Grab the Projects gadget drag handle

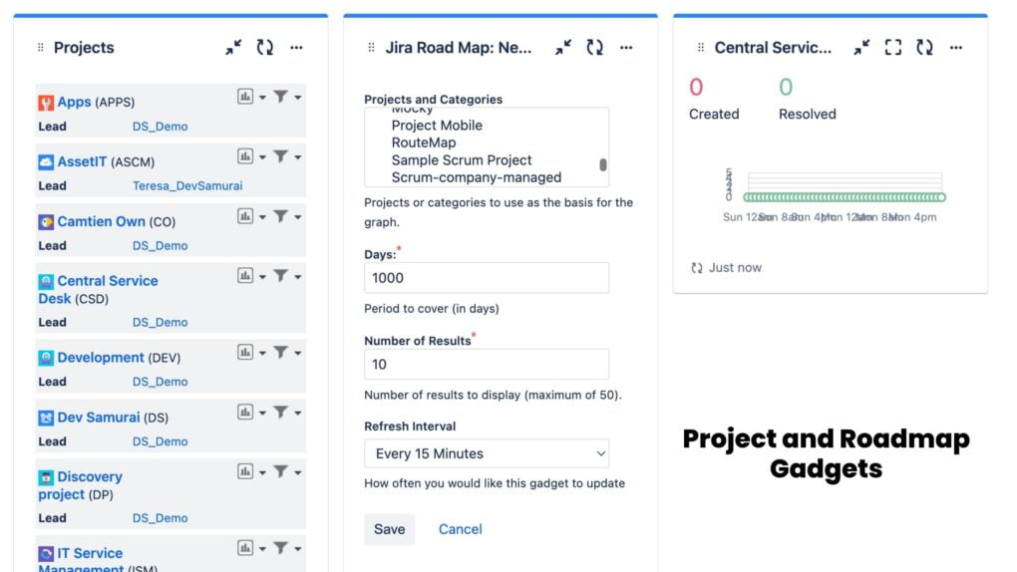click(x=41, y=48)
